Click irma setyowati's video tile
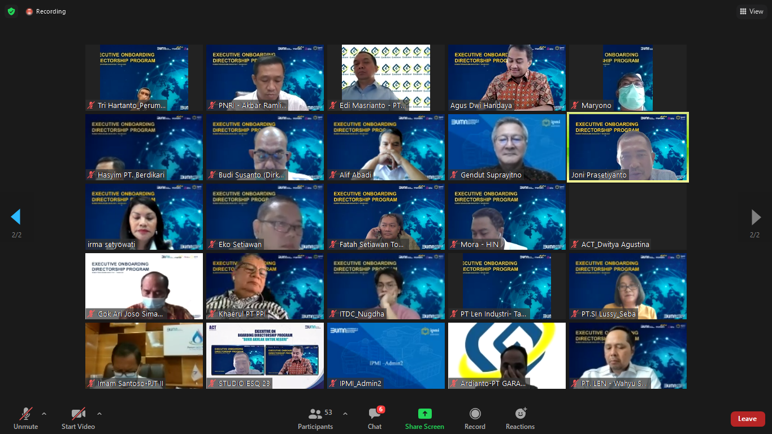Viewport: 772px width, 434px height. [144, 217]
